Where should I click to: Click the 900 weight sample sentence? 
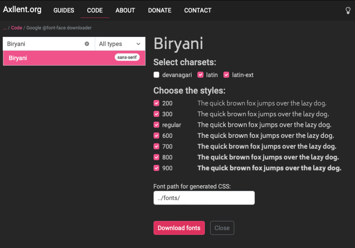(x=269, y=168)
